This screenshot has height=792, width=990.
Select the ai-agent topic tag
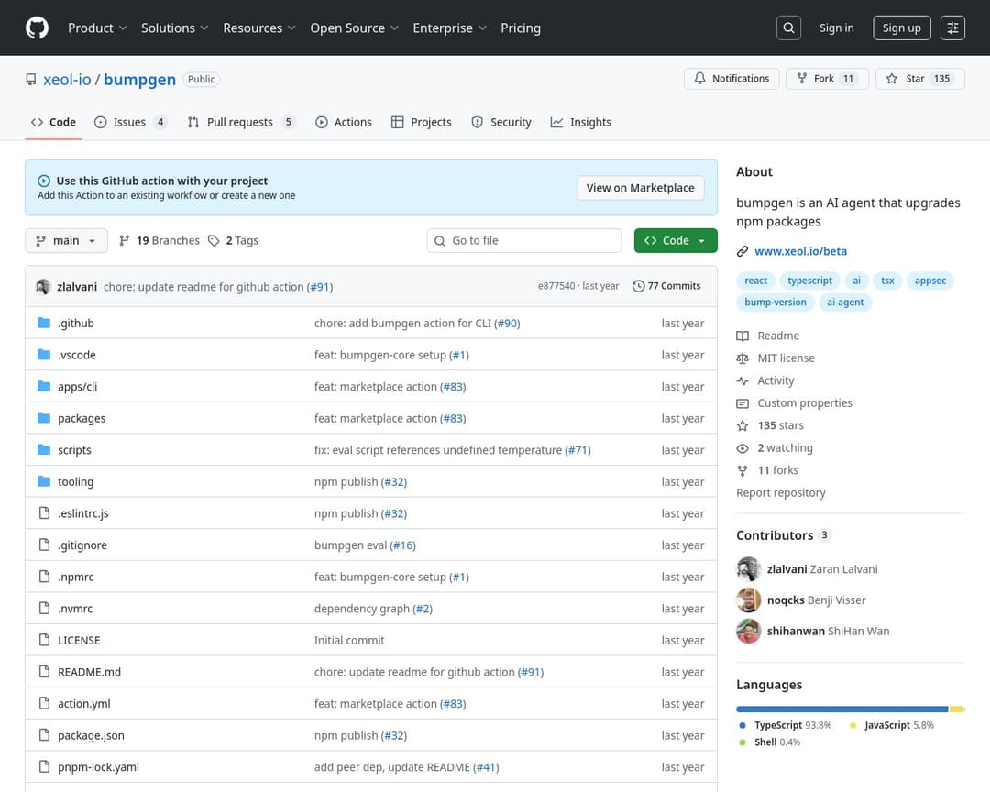click(844, 302)
